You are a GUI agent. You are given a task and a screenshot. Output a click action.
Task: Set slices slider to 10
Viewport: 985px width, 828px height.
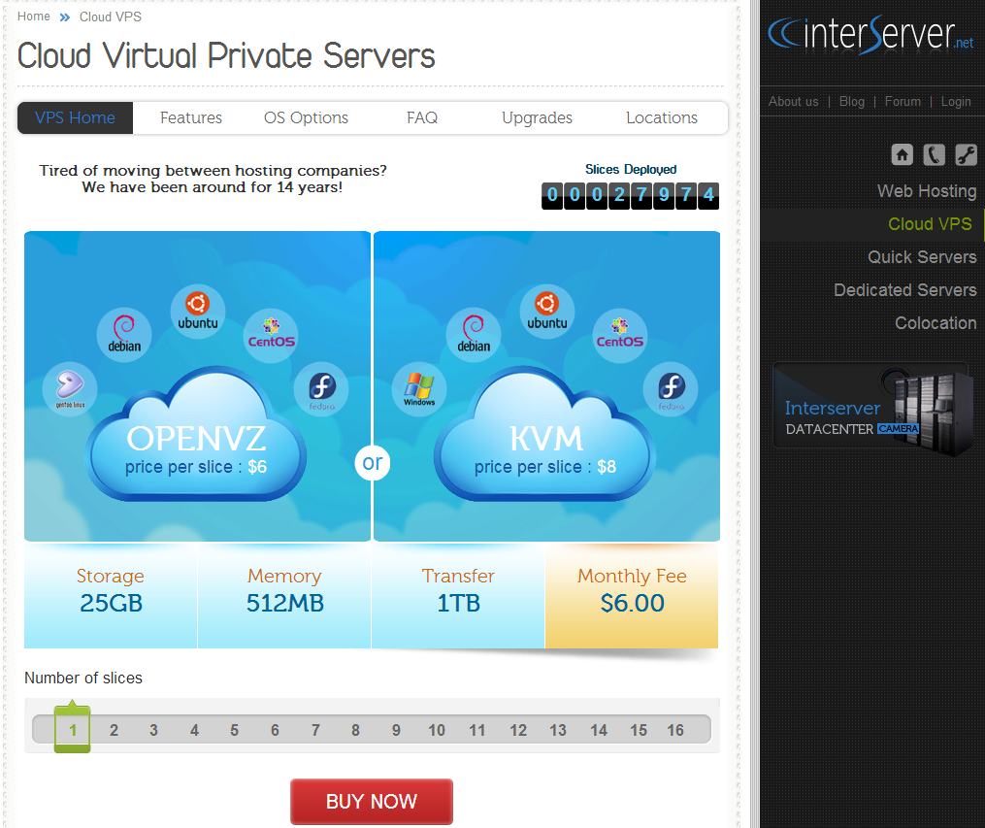coord(437,730)
